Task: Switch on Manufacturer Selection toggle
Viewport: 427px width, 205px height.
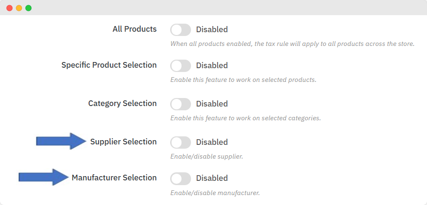Action: coord(181,178)
